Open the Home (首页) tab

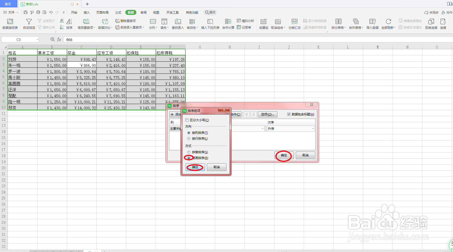pyautogui.click(x=8, y=4)
